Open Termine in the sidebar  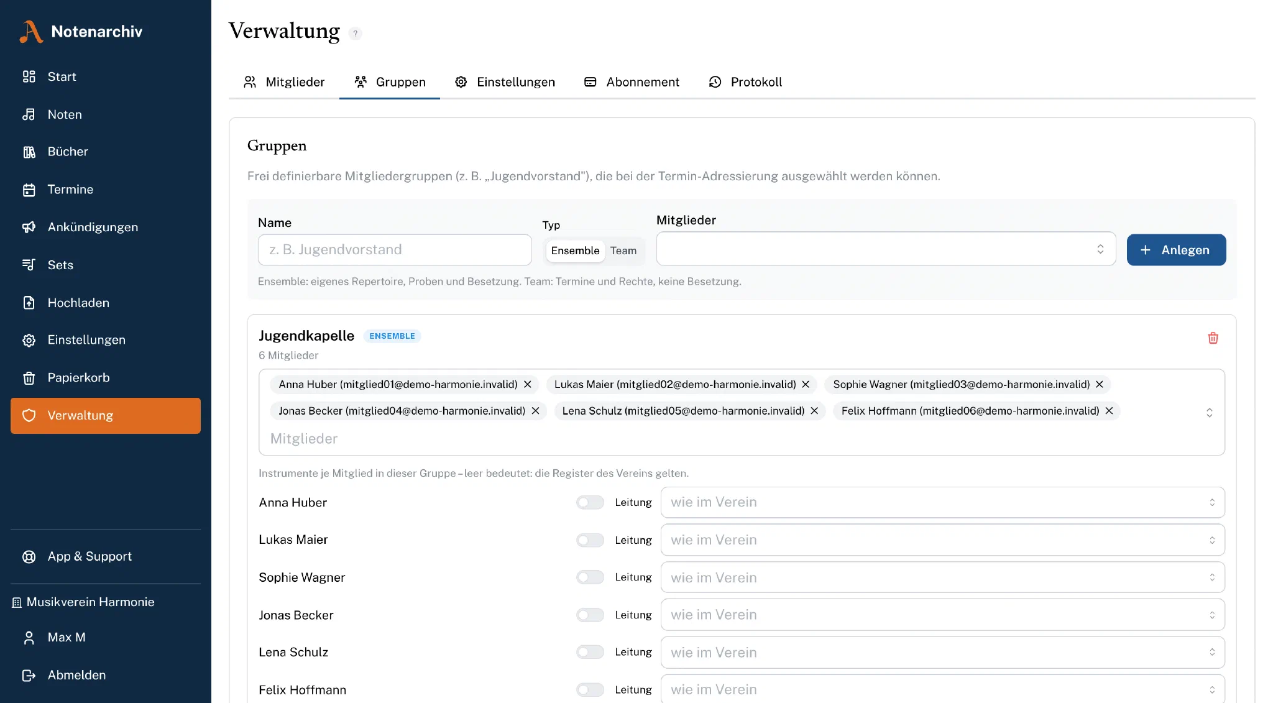point(106,190)
